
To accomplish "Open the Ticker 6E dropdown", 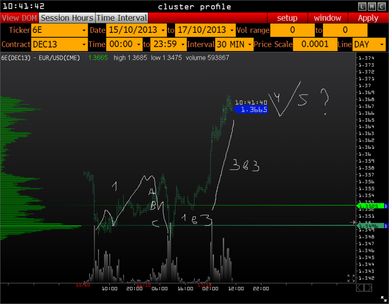I will pyautogui.click(x=59, y=30).
